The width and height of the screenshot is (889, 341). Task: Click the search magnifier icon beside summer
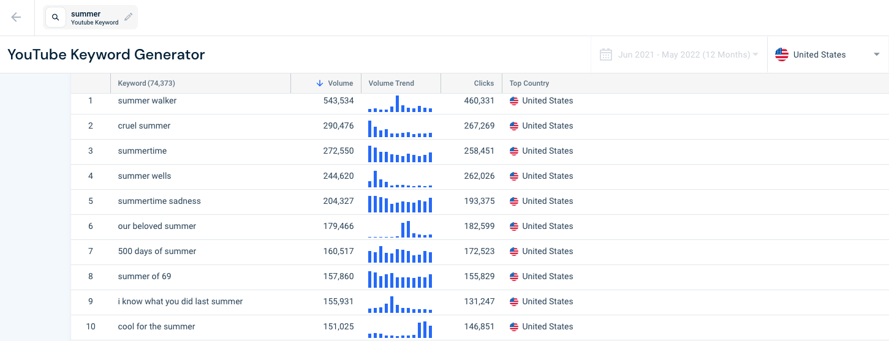tap(56, 18)
